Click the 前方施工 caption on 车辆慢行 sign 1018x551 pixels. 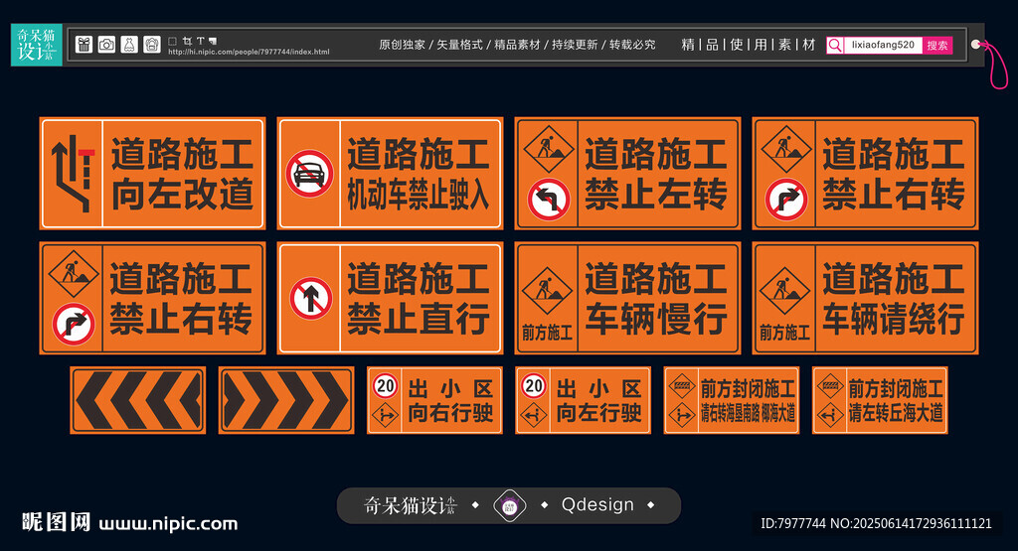point(548,334)
